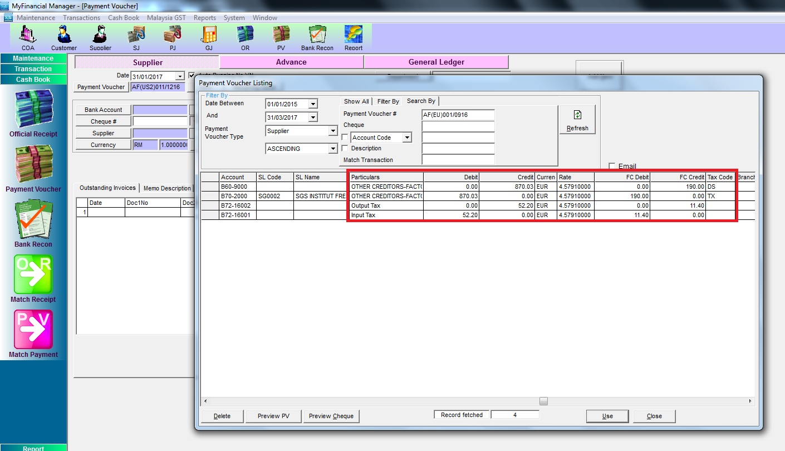Open the ASCENDING sort order dropdown

(x=333, y=149)
